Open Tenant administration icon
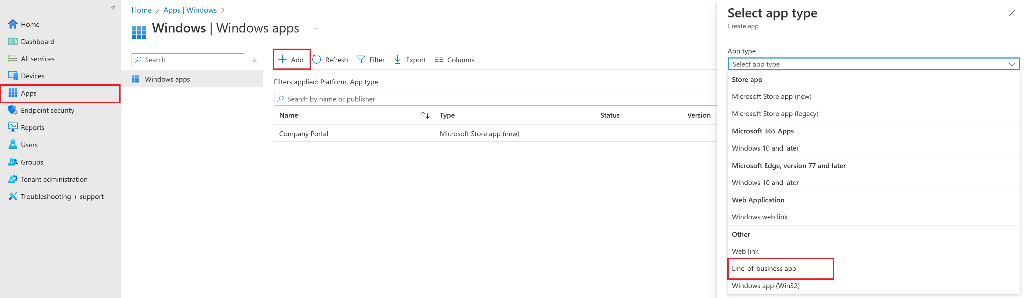Image resolution: width=1031 pixels, height=298 pixels. (x=13, y=179)
